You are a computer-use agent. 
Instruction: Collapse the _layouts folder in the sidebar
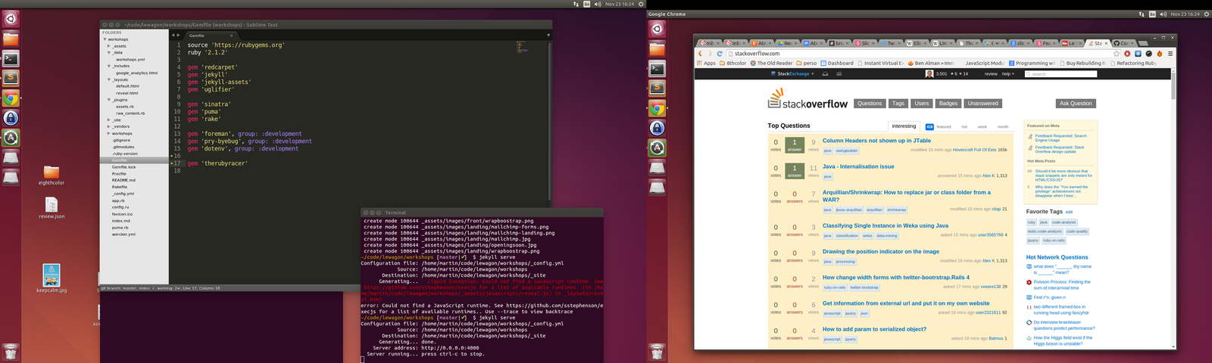109,80
